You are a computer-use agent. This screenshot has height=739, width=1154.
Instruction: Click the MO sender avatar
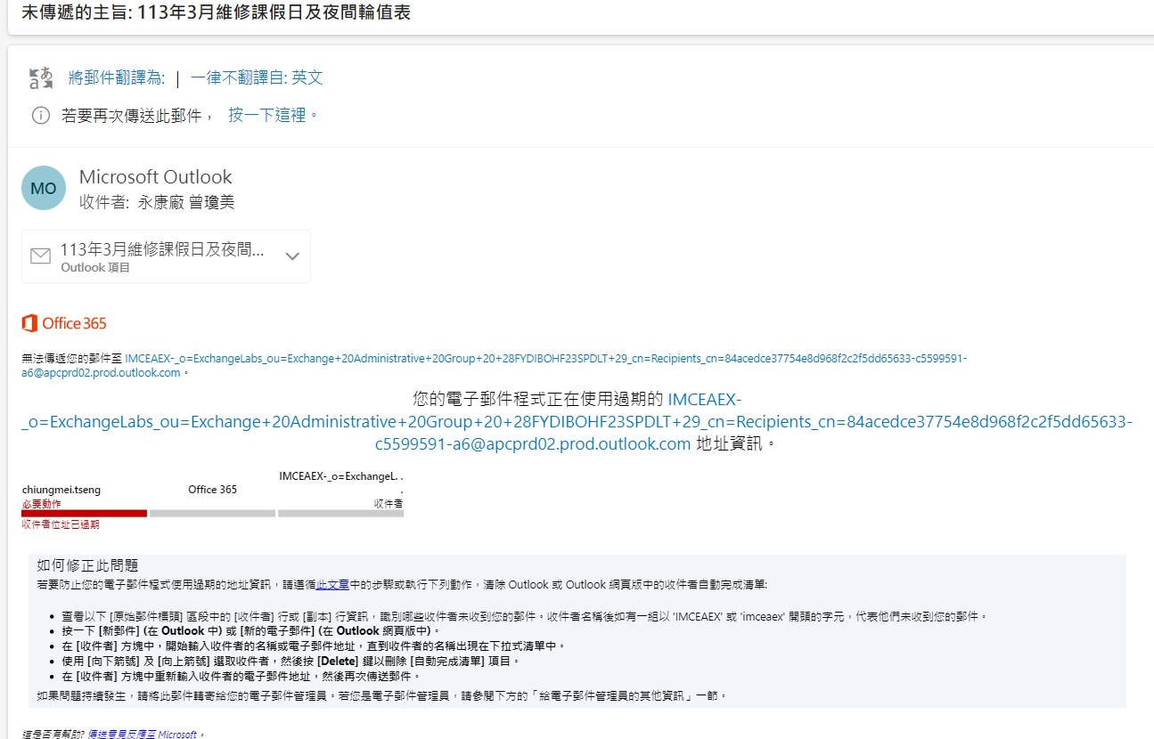click(44, 188)
